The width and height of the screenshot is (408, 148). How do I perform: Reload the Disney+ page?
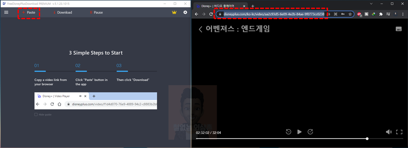211,14
